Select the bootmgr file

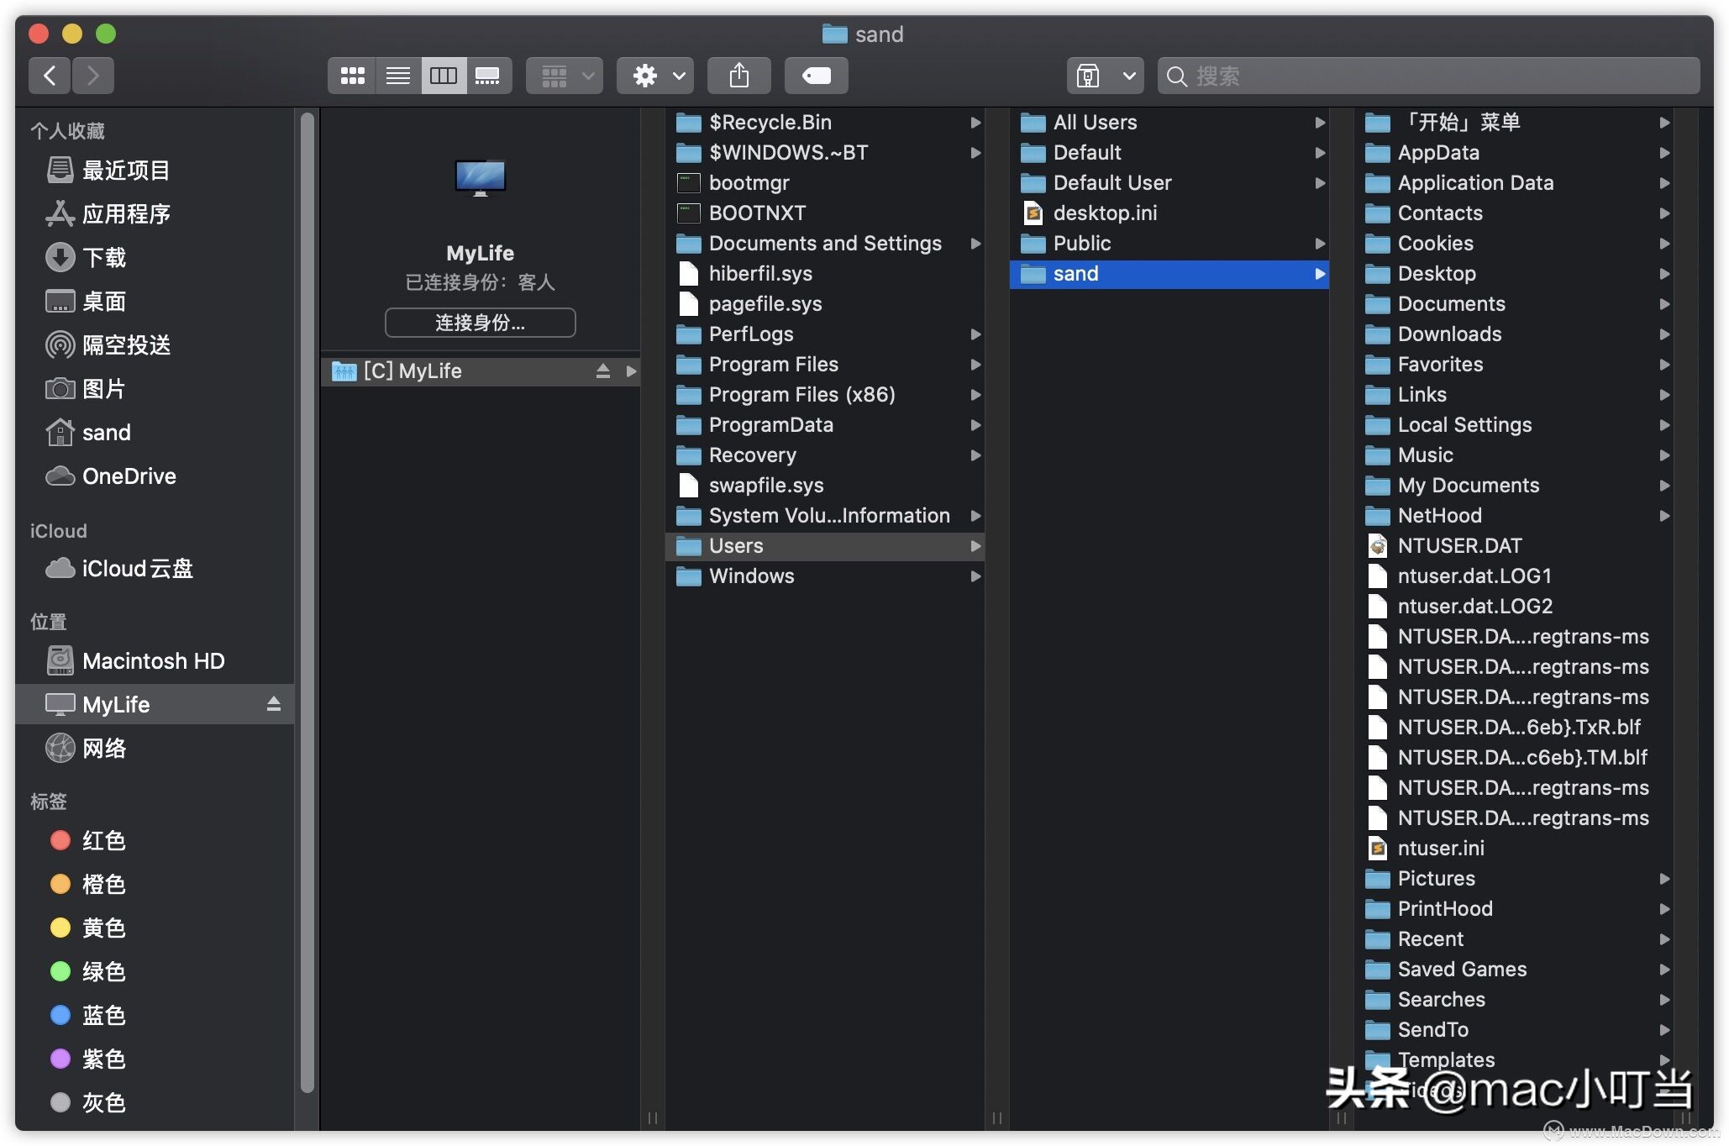[x=825, y=183]
